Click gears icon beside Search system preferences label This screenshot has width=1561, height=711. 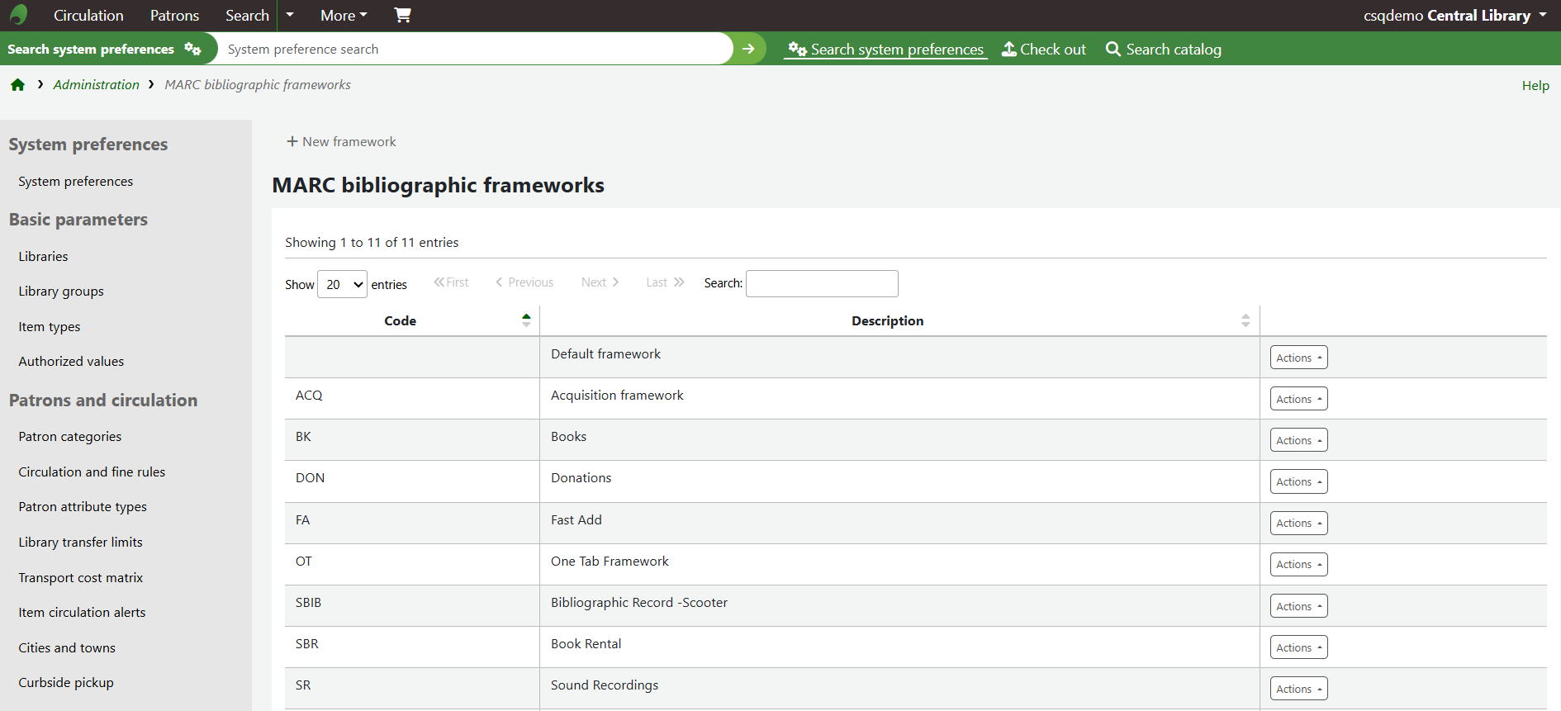pos(192,49)
